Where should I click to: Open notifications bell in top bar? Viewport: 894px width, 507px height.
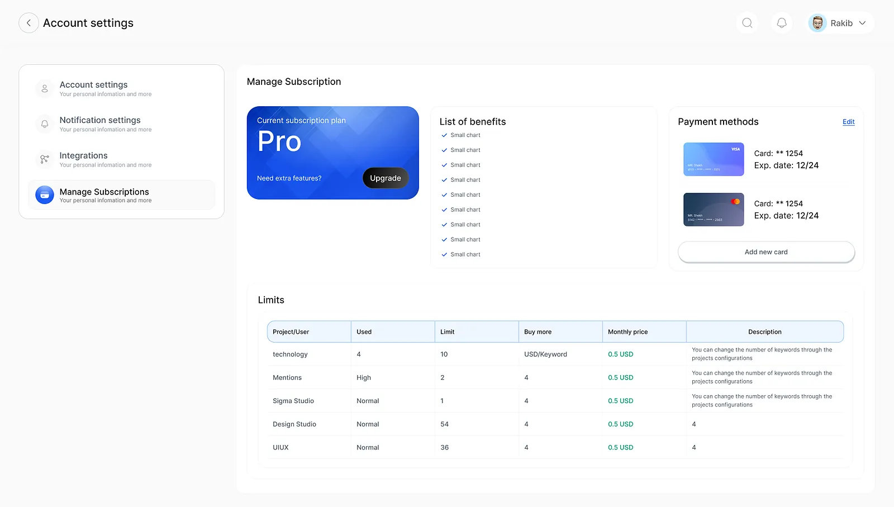(782, 23)
